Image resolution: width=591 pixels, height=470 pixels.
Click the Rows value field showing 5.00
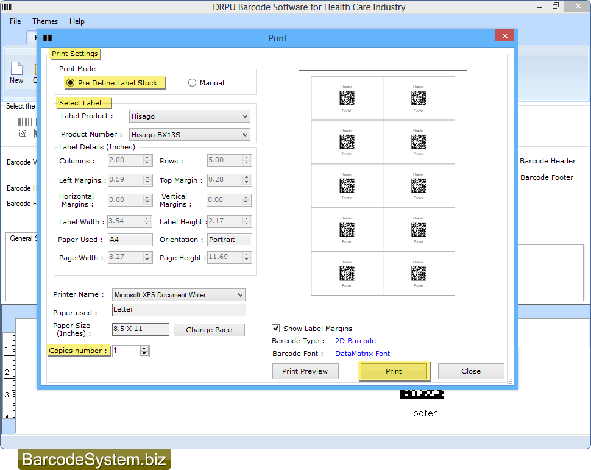coord(225,160)
